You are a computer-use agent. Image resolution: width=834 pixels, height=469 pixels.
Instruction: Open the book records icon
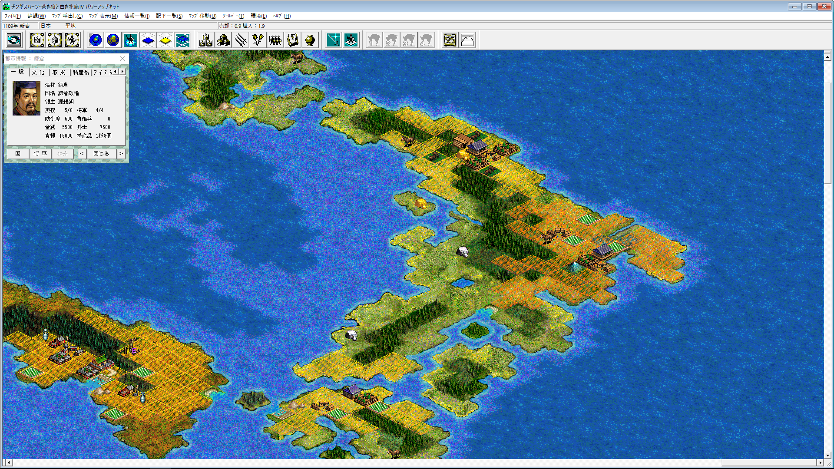pos(293,40)
